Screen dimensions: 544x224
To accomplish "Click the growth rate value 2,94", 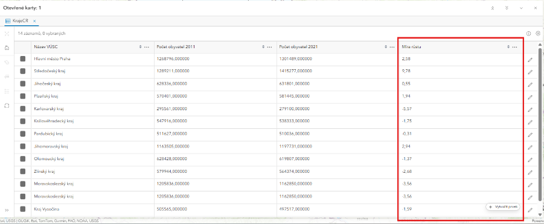I will pos(406,146).
